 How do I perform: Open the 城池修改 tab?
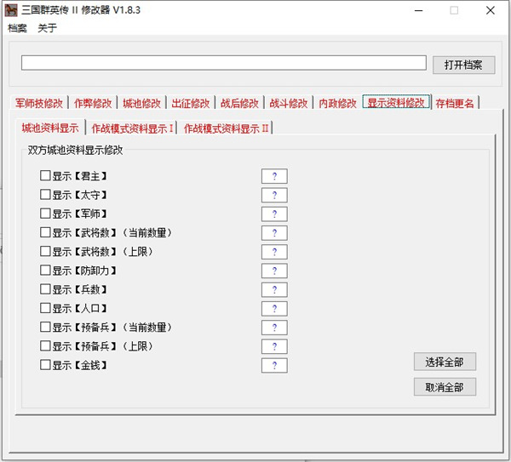point(141,103)
